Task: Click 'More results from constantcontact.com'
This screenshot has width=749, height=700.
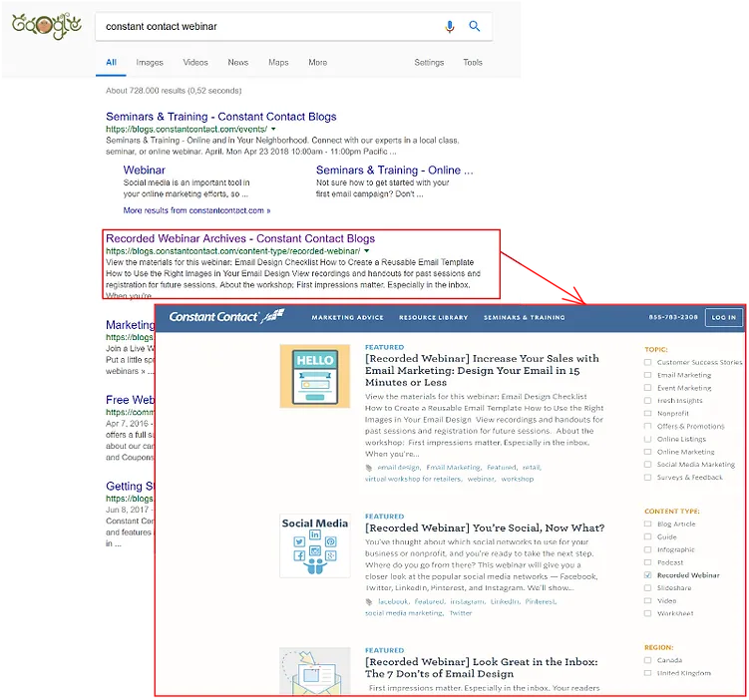Action: pos(196,210)
